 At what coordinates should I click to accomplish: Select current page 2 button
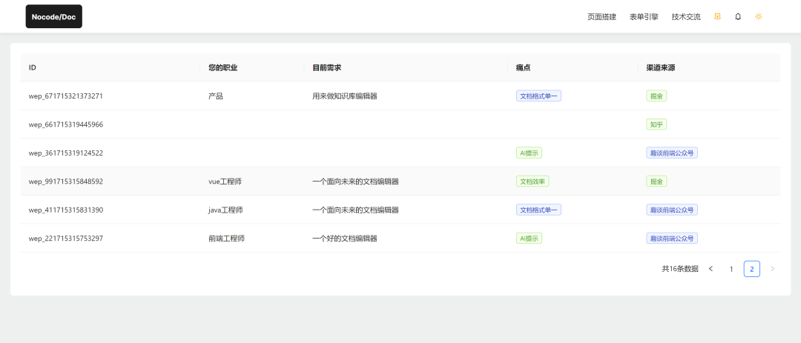pyautogui.click(x=751, y=269)
